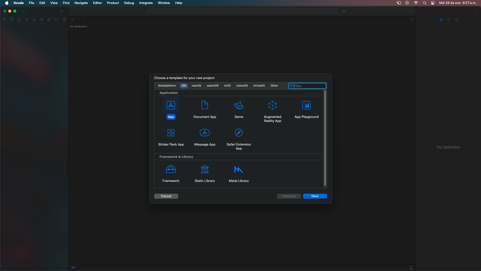The width and height of the screenshot is (481, 271).
Task: Open the Integrate menu
Action: click(146, 3)
